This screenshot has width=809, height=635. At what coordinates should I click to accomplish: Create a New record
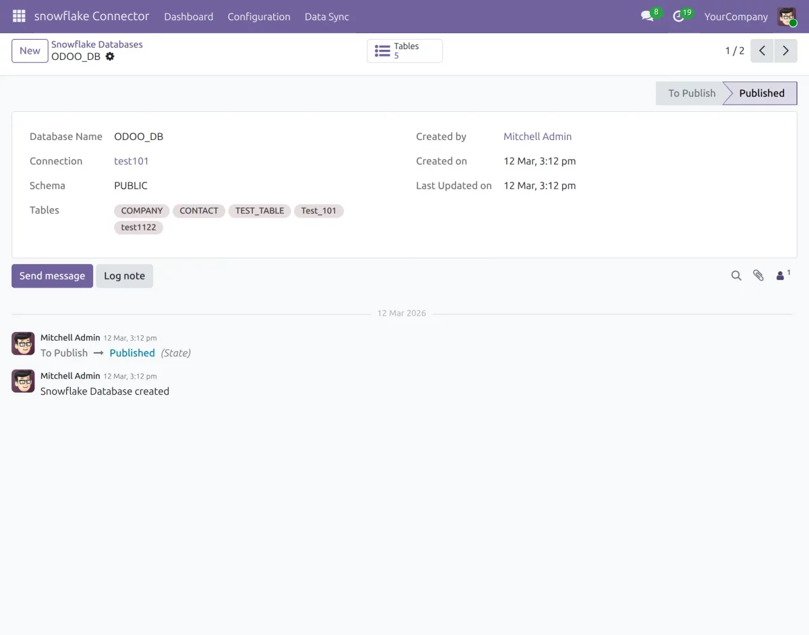click(30, 51)
